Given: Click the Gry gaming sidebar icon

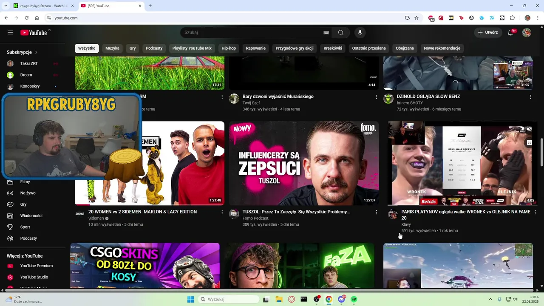Looking at the screenshot, I should tap(11, 204).
